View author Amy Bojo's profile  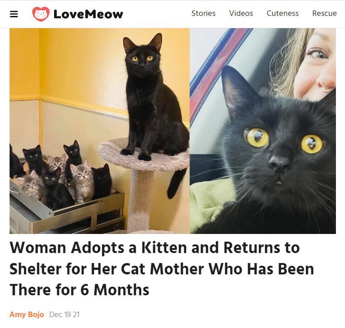click(x=27, y=314)
